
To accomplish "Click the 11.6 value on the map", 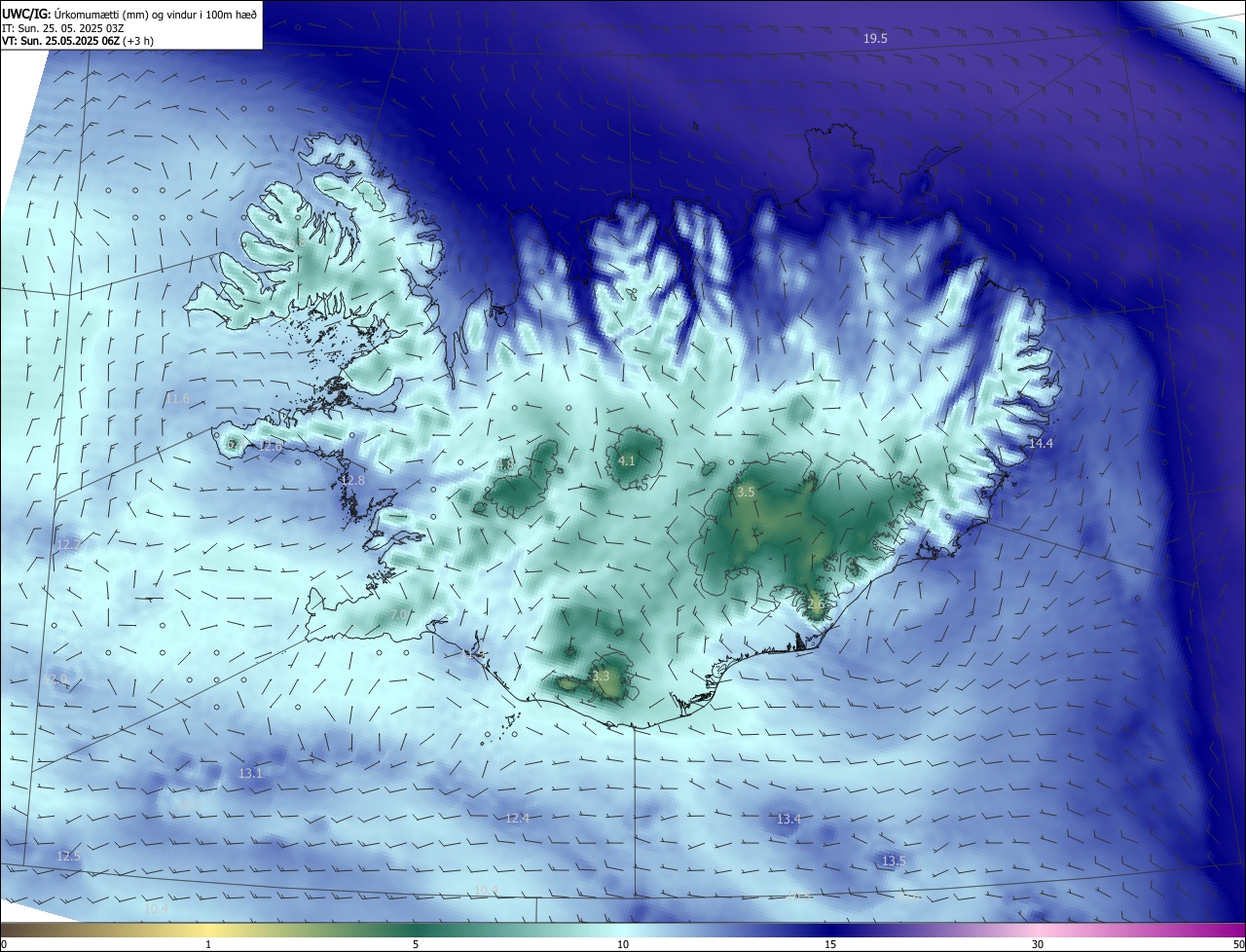I will click(x=177, y=399).
